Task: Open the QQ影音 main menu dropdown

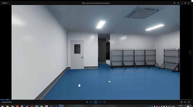Action: click(5, 3)
